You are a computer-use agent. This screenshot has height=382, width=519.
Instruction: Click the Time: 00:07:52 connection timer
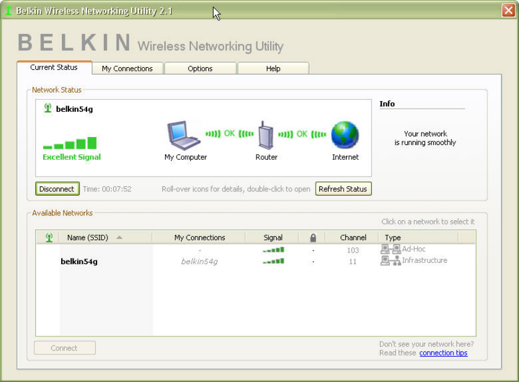tap(108, 189)
